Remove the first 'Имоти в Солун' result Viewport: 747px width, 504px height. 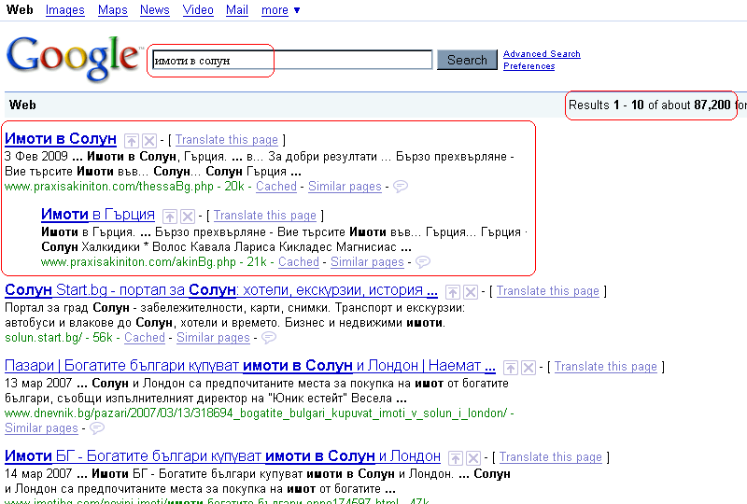tap(148, 140)
